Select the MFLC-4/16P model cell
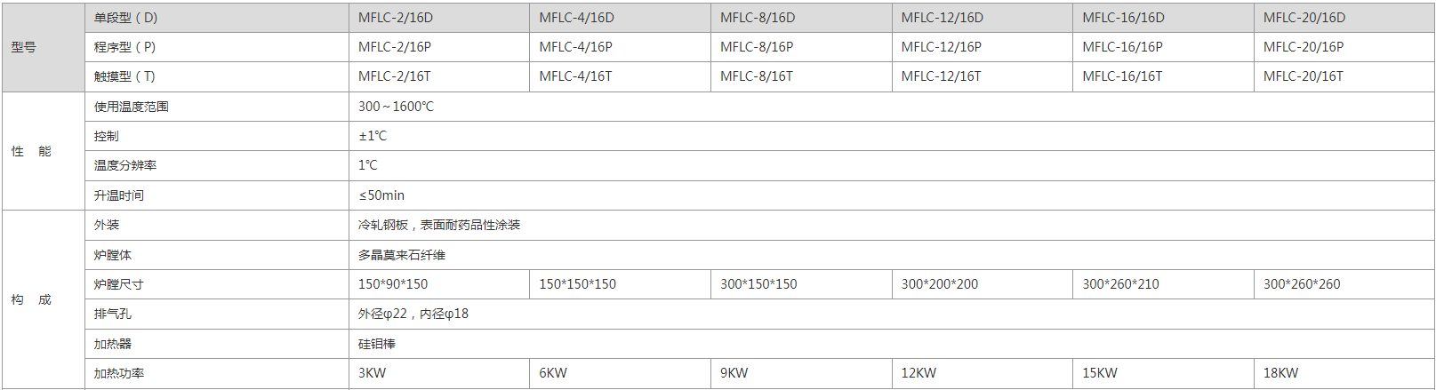The width and height of the screenshot is (1436, 390). click(x=575, y=47)
